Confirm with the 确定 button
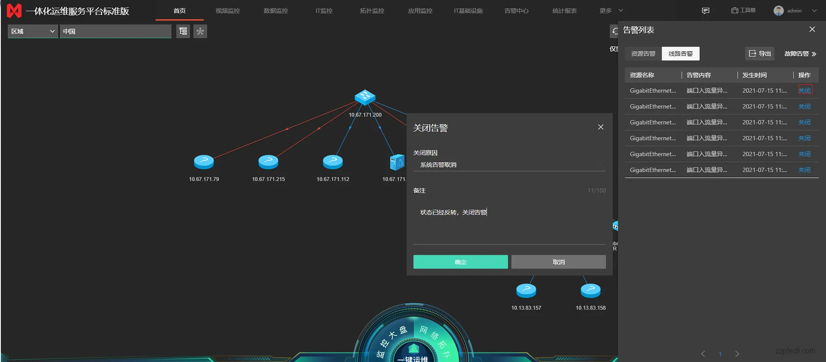Image resolution: width=826 pixels, height=362 pixels. pos(460,262)
